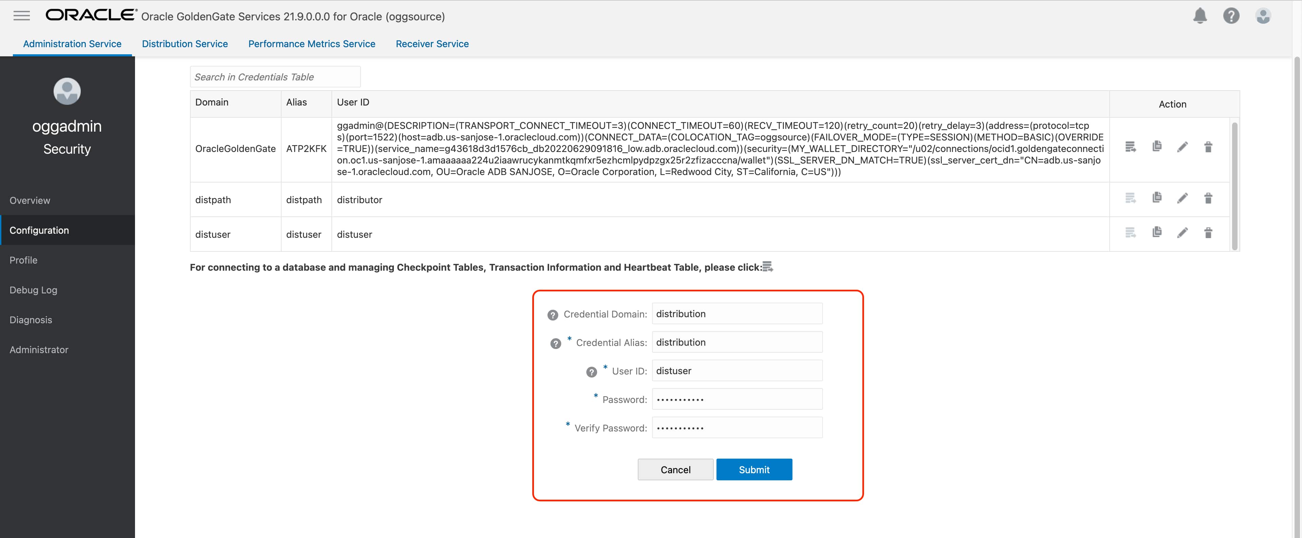Delete the distuser credential
Viewport: 1302px width, 538px height.
(1208, 233)
